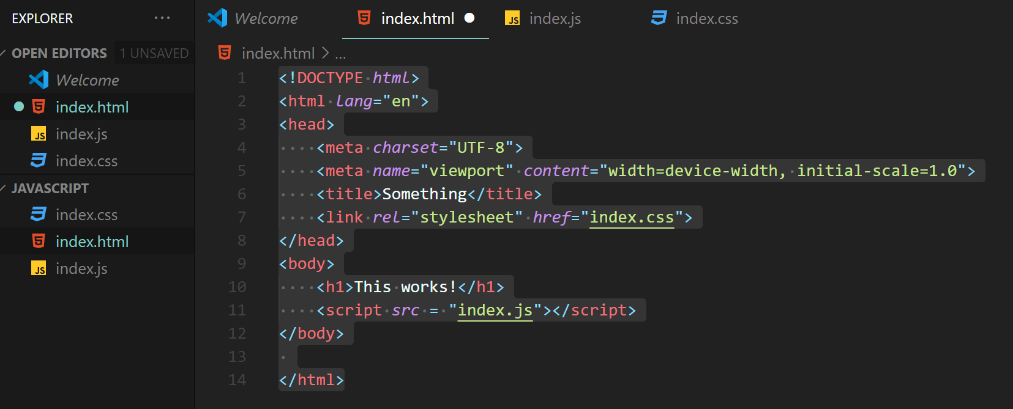Click the HTML5 icon of index.html under JAVASCRIPT folder

coord(39,241)
